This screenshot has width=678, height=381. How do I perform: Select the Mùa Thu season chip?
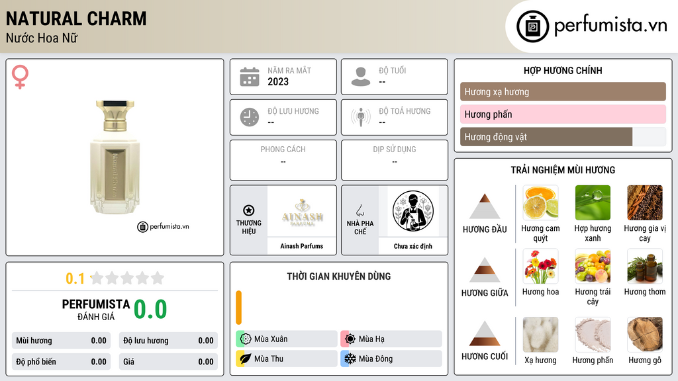(x=287, y=359)
